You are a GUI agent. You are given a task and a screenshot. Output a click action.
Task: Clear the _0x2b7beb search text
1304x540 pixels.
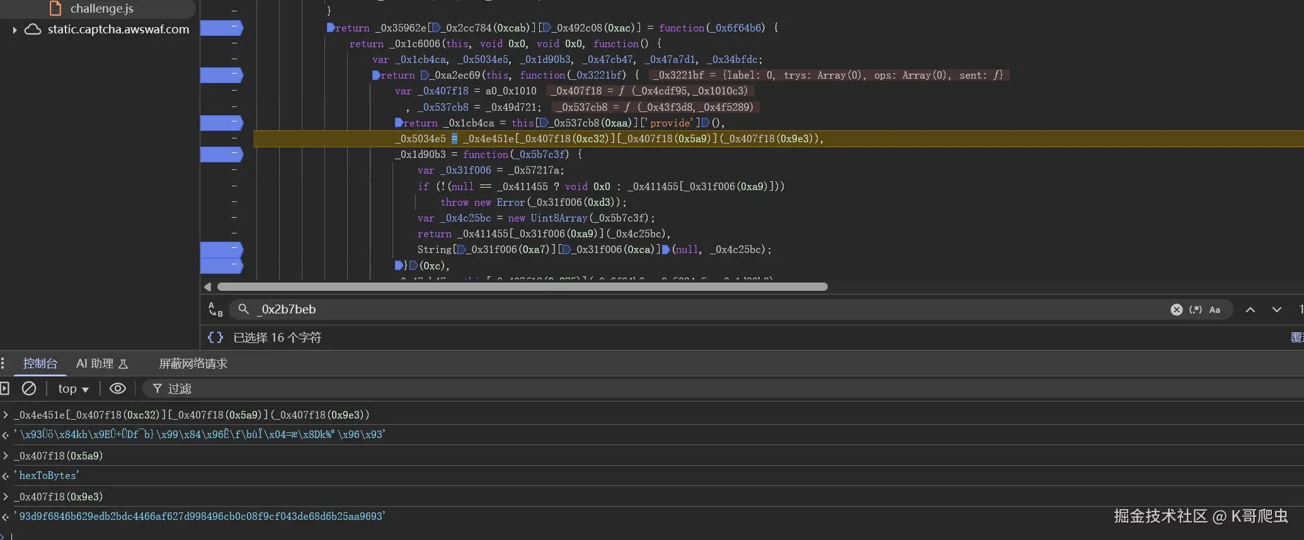(1176, 310)
